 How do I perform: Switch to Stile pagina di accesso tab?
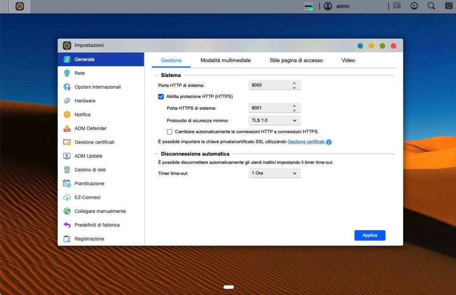(x=296, y=60)
